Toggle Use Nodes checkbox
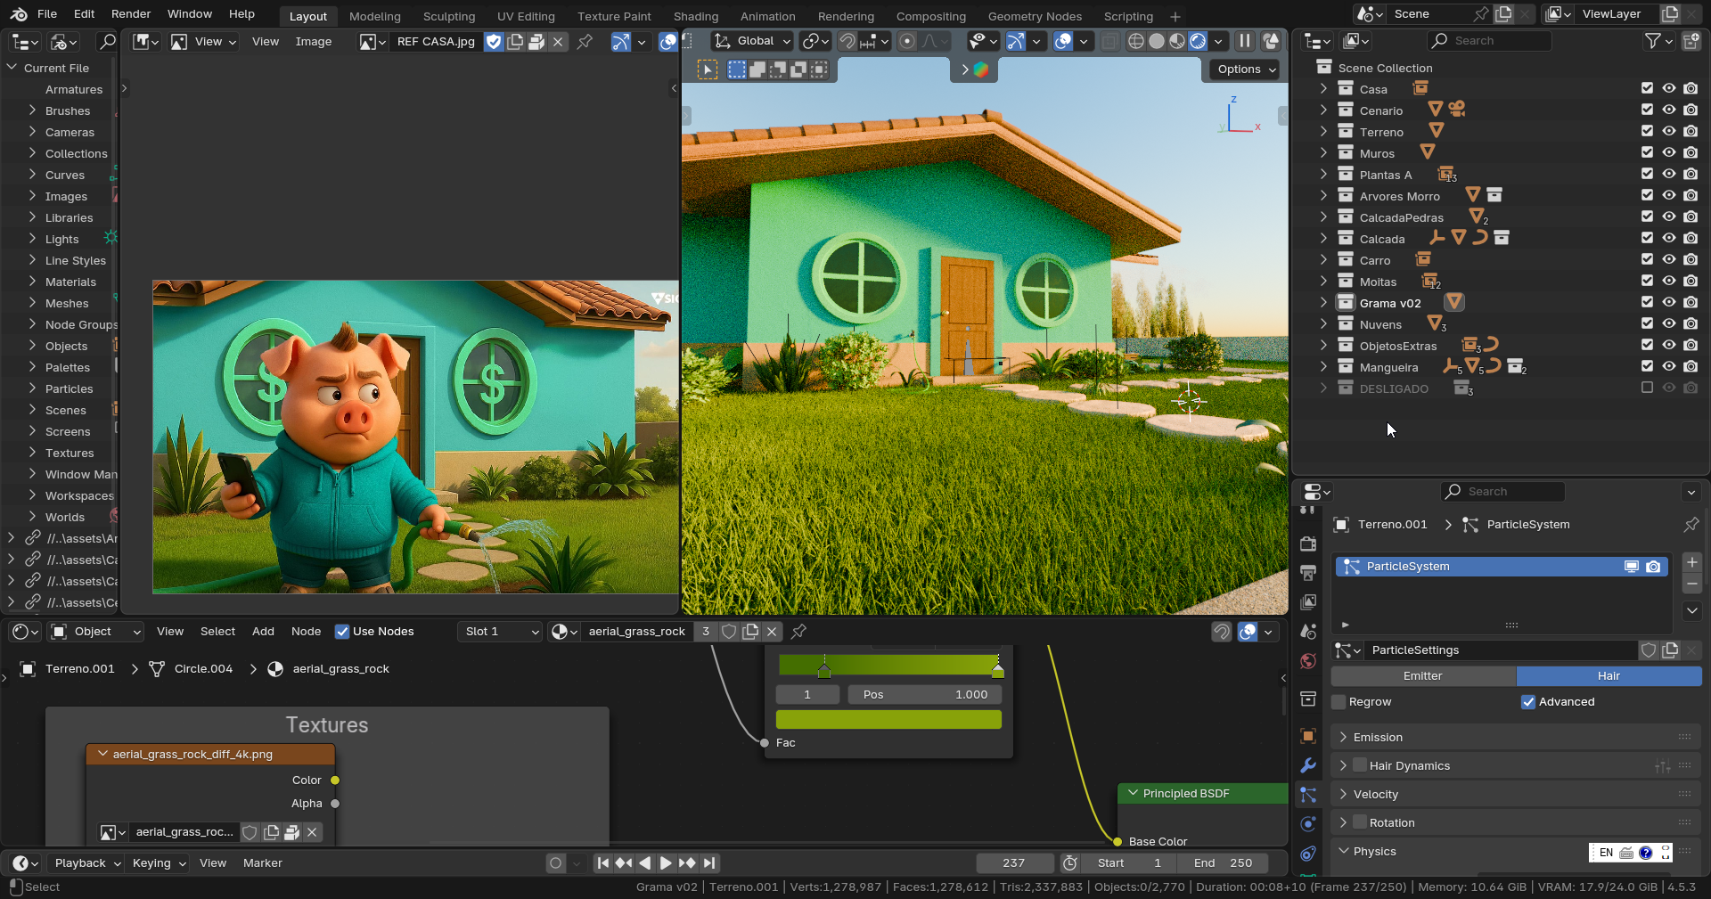1711x899 pixels. tap(342, 632)
